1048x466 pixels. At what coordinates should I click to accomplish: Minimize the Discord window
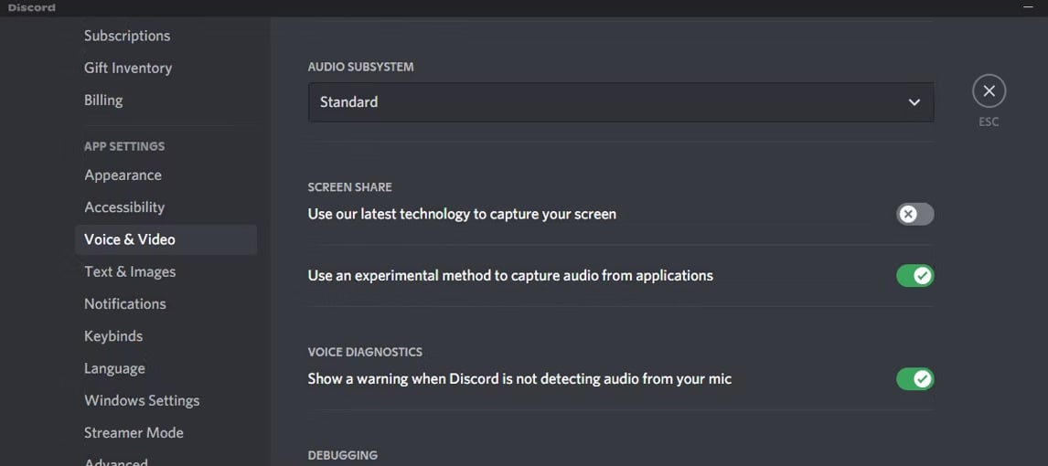(x=1028, y=6)
